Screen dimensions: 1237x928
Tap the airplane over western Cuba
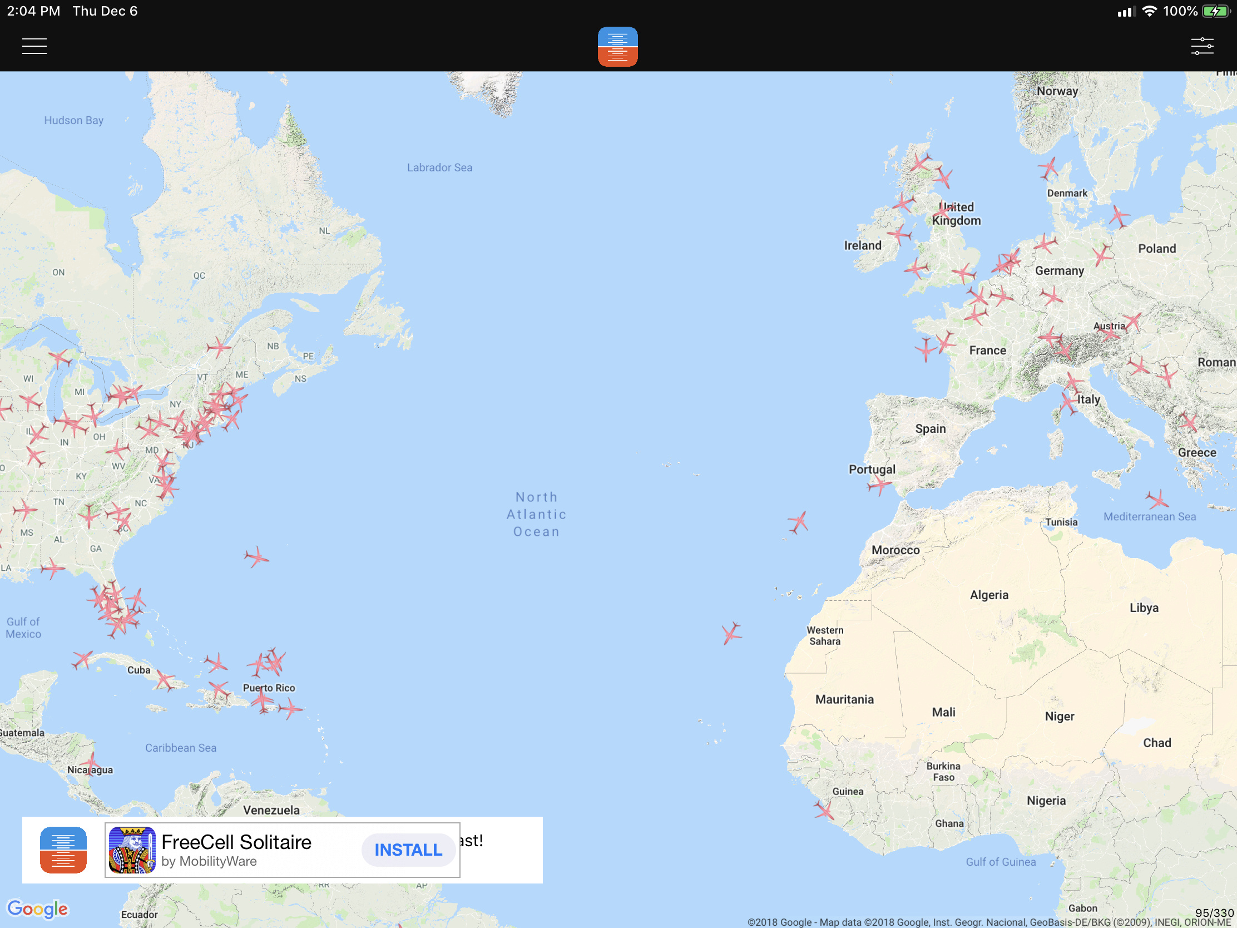[x=83, y=659]
